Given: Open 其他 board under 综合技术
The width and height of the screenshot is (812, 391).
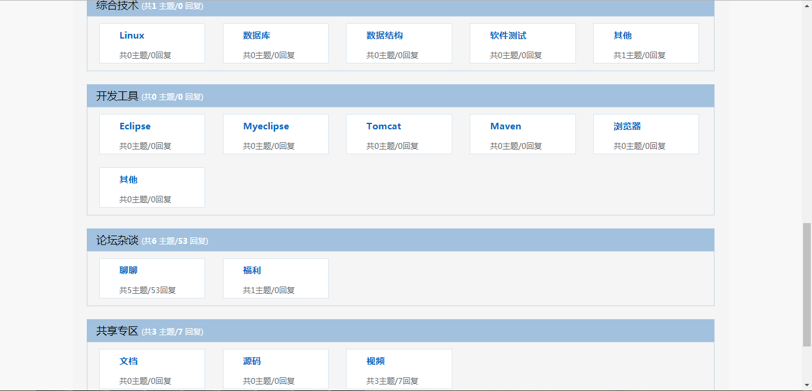Looking at the screenshot, I should point(623,36).
